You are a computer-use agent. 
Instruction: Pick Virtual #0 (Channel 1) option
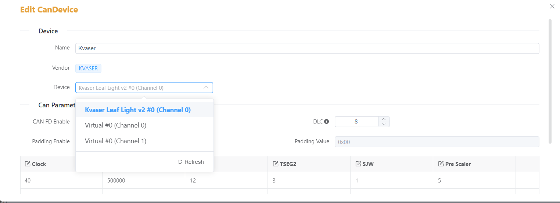click(x=116, y=141)
